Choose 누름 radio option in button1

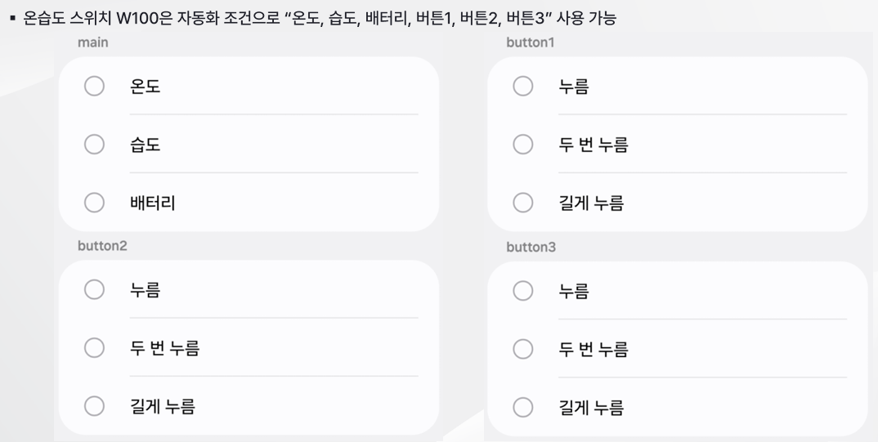pyautogui.click(x=522, y=86)
